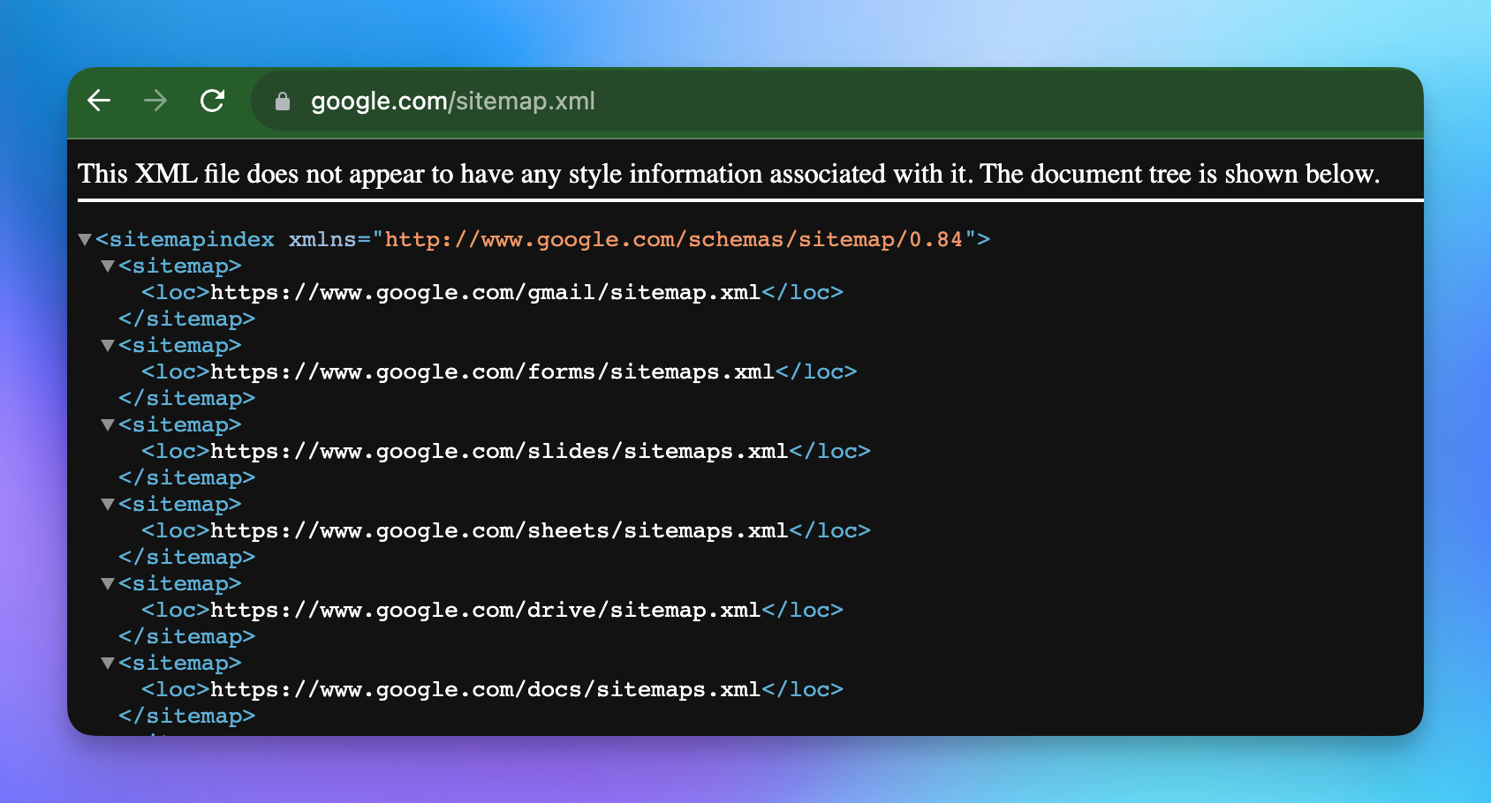This screenshot has height=803, width=1491.
Task: Click the opening sitemap tag above forms
Action: click(x=180, y=346)
